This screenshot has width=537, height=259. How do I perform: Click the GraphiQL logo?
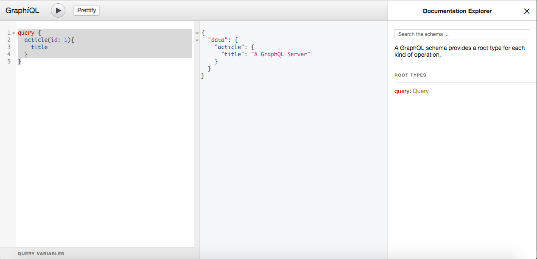pos(22,10)
